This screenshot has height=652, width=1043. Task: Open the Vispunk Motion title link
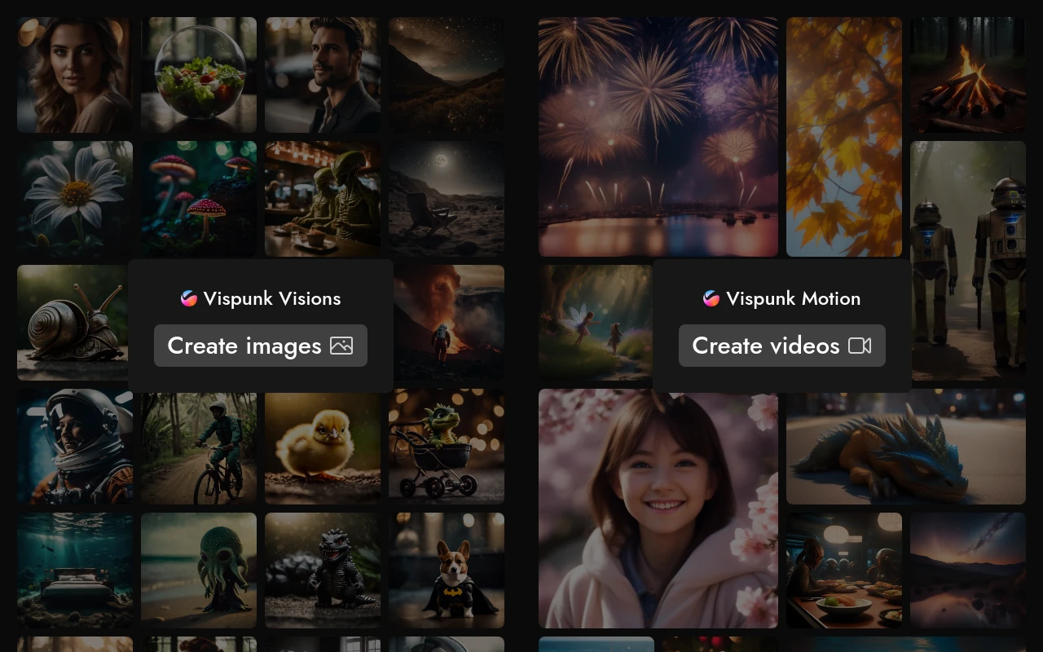tap(793, 298)
